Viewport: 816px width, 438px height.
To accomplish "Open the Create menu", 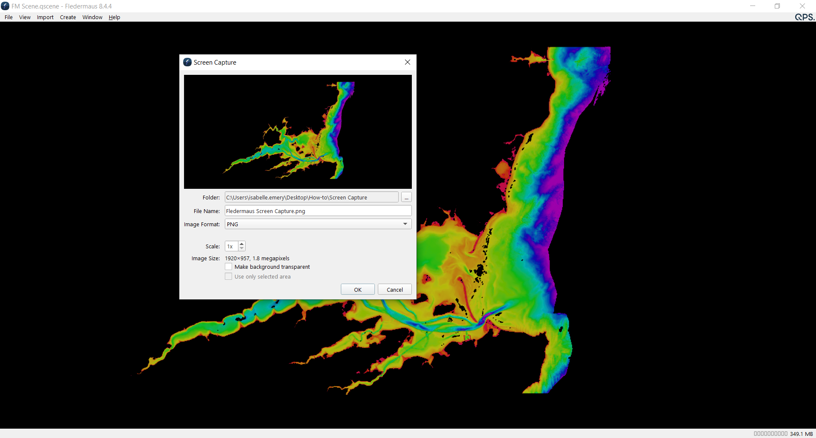I will click(x=68, y=17).
